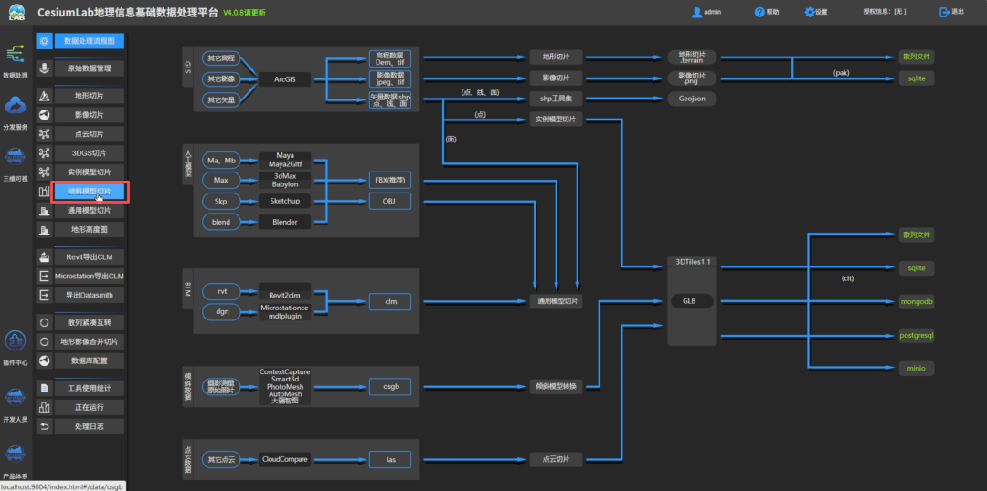Click the Sketchup software node
The height and width of the screenshot is (491, 987).
[x=284, y=201]
